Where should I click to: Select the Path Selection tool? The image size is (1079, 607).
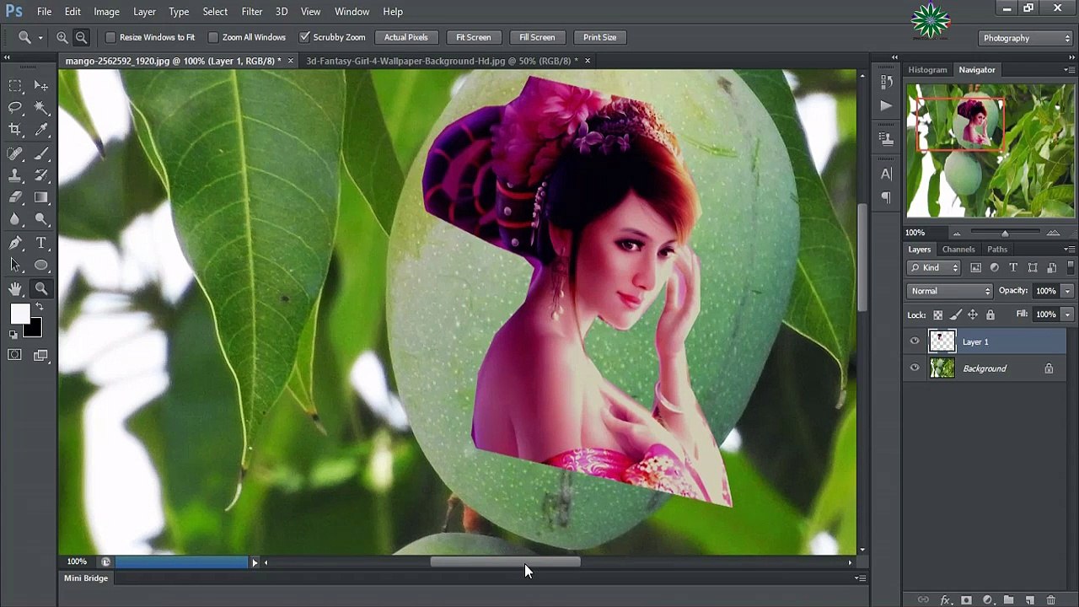pos(15,266)
